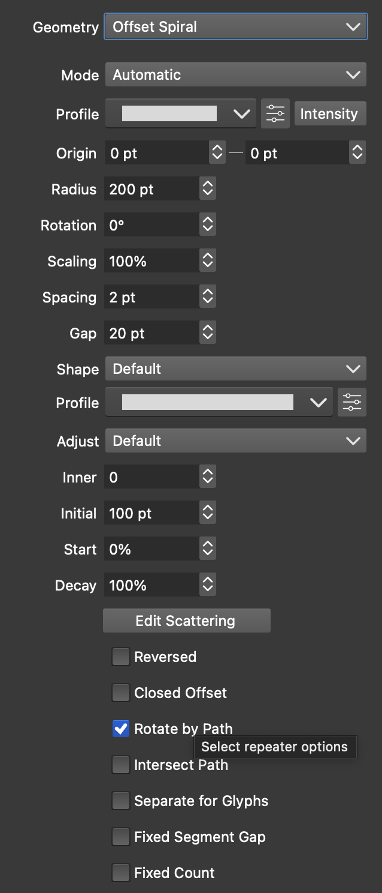Image resolution: width=382 pixels, height=893 pixels.
Task: Click the Rotation stepper arrows
Action: pyautogui.click(x=208, y=225)
